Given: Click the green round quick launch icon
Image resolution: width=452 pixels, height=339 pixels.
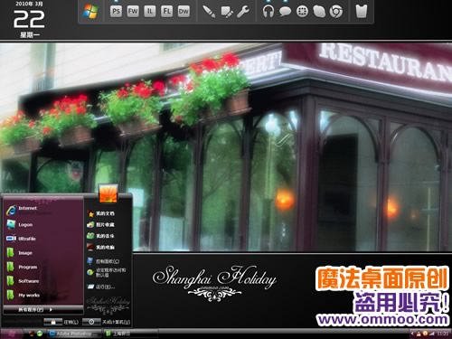Looking at the screenshot, I should (x=40, y=334).
